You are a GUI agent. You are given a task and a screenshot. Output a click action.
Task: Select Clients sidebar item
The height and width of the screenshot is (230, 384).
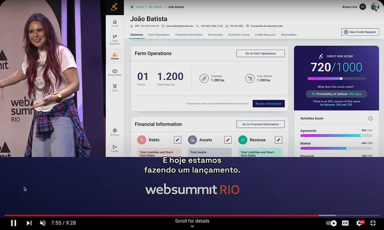[x=115, y=56]
